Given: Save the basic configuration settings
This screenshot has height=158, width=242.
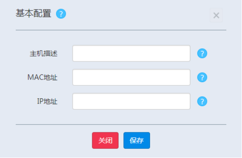Looking at the screenshot, I should pyautogui.click(x=137, y=141).
